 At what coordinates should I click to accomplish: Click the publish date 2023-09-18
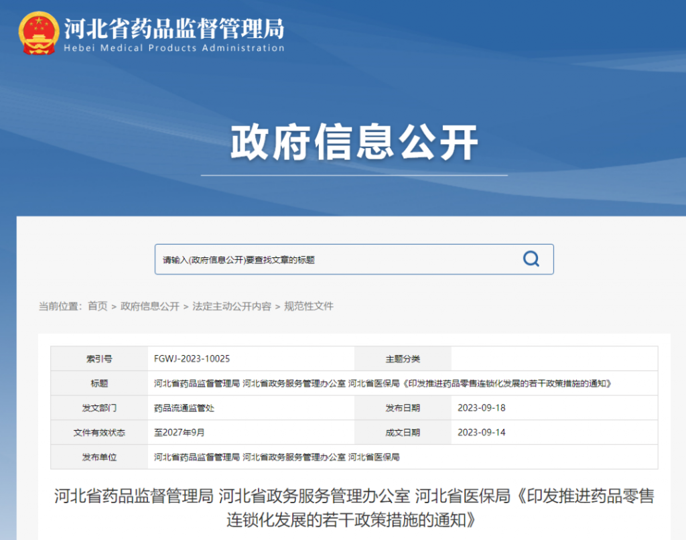(x=482, y=408)
